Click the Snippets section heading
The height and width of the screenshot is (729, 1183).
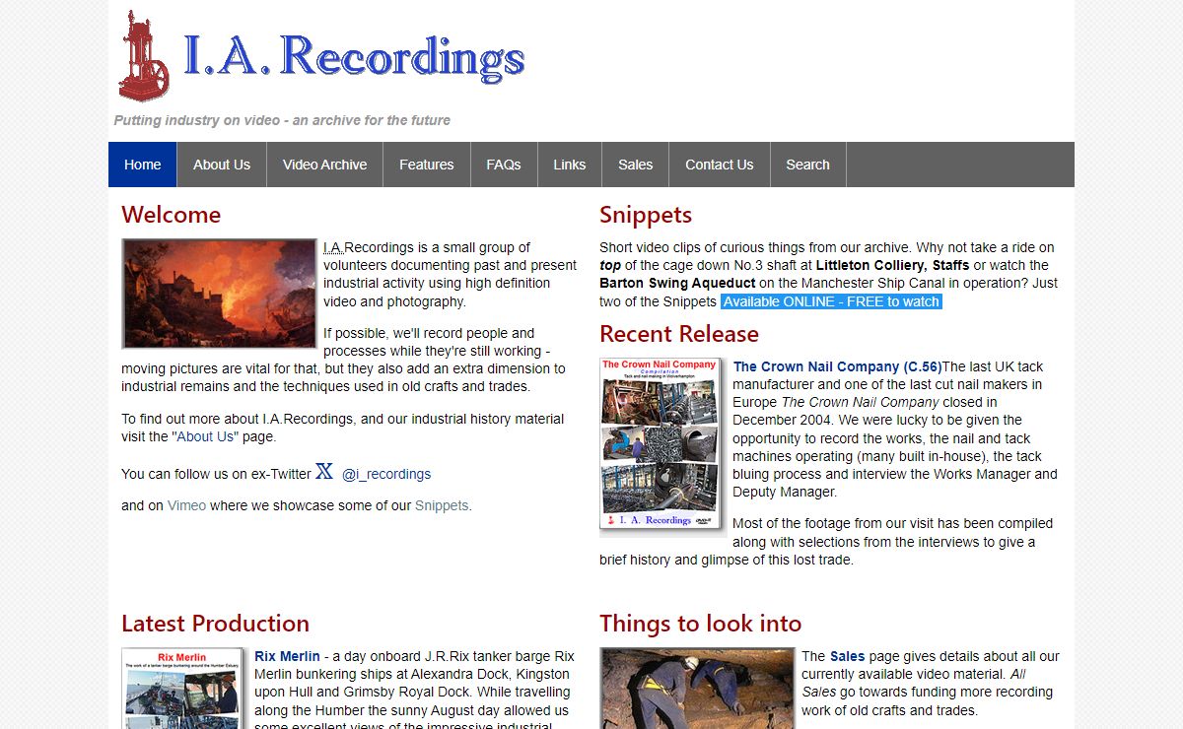tap(646, 215)
